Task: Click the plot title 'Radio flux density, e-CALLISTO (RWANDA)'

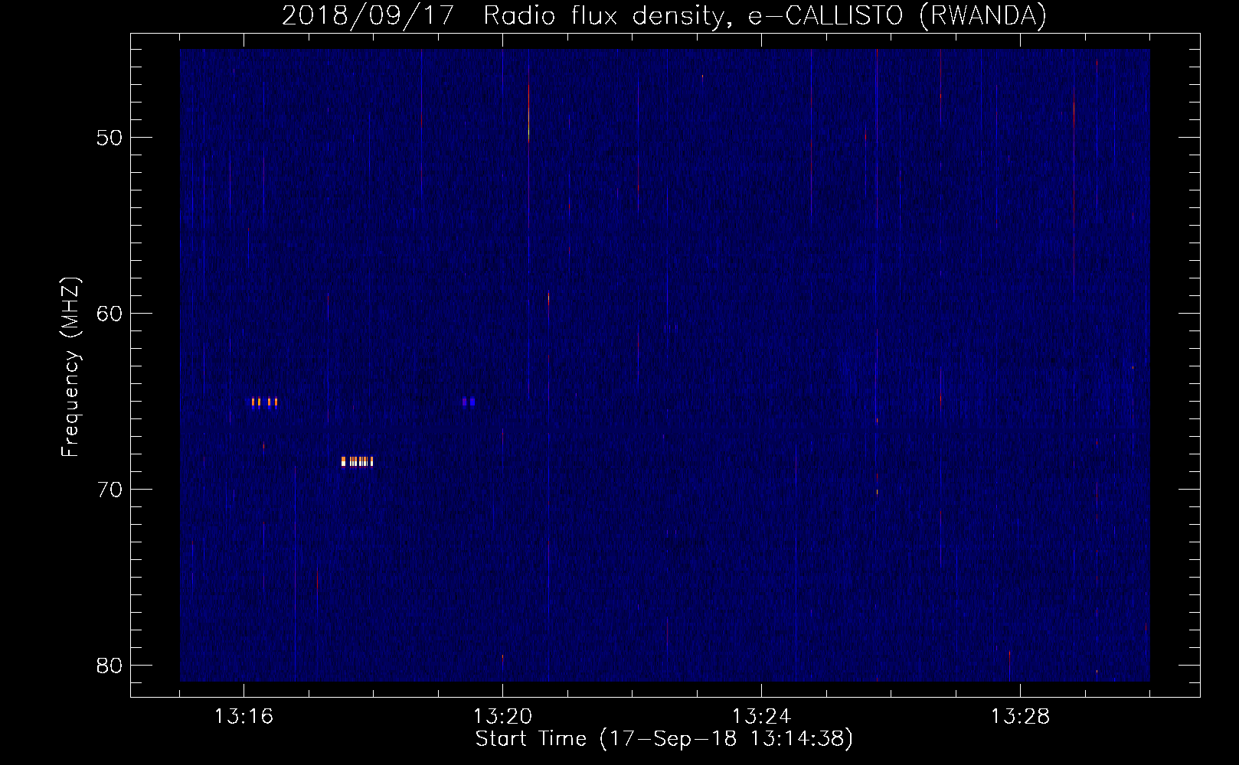Action: click(x=765, y=16)
